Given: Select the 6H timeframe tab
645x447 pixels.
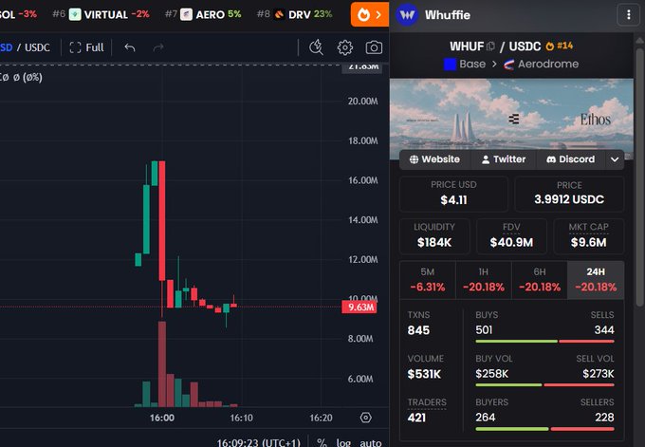Looking at the screenshot, I should tap(540, 279).
